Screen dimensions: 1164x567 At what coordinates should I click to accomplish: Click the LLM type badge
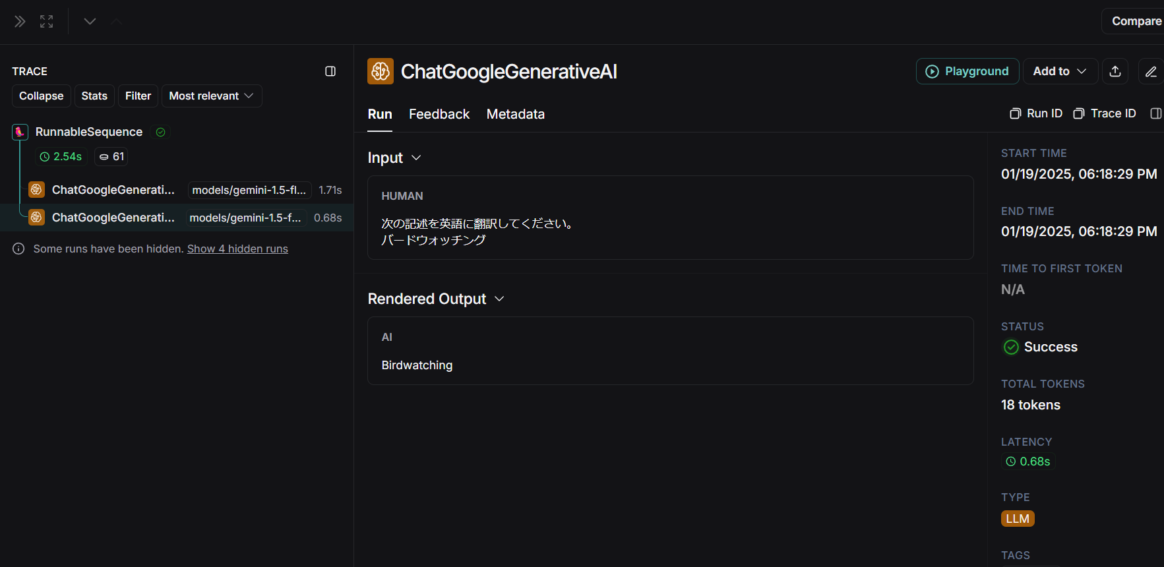1018,519
